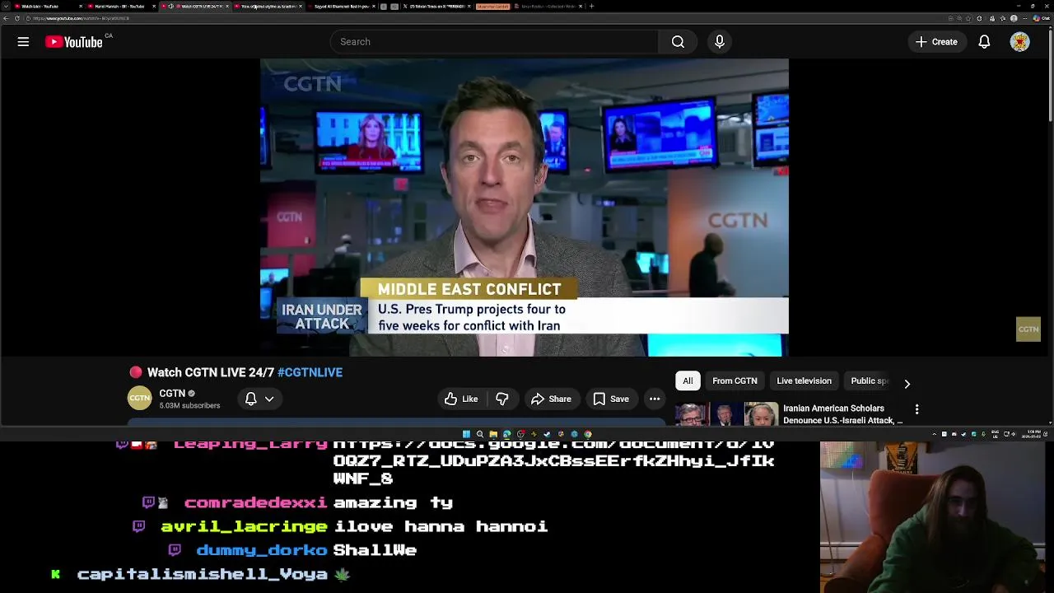Switch to the Sayyed Ali Khamenei browser tab

click(x=342, y=7)
